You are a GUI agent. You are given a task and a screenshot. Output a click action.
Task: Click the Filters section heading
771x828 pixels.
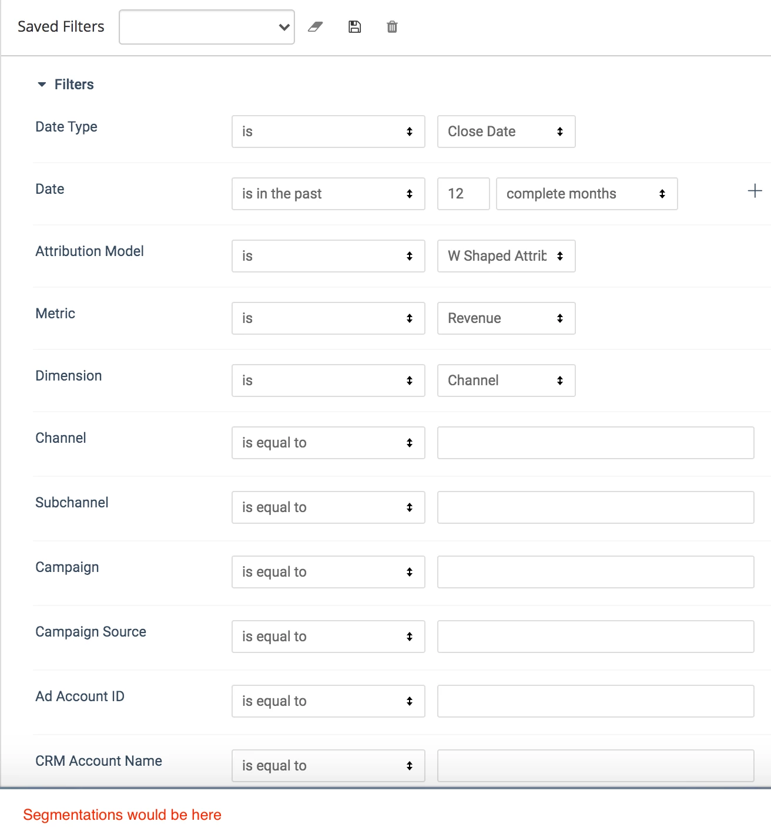pyautogui.click(x=74, y=85)
